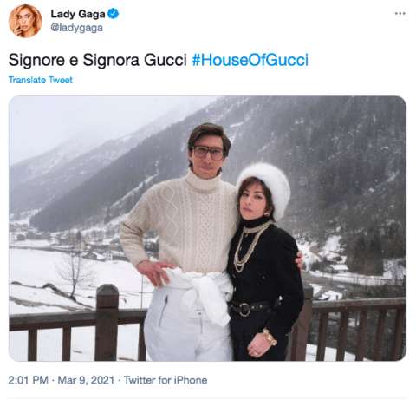Click the wooden fence post in the photo
This screenshot has width=416, height=400.
point(107,322)
